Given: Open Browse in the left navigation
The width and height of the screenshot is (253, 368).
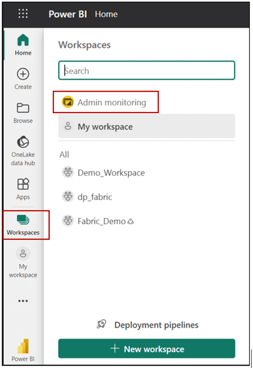Looking at the screenshot, I should tap(23, 113).
